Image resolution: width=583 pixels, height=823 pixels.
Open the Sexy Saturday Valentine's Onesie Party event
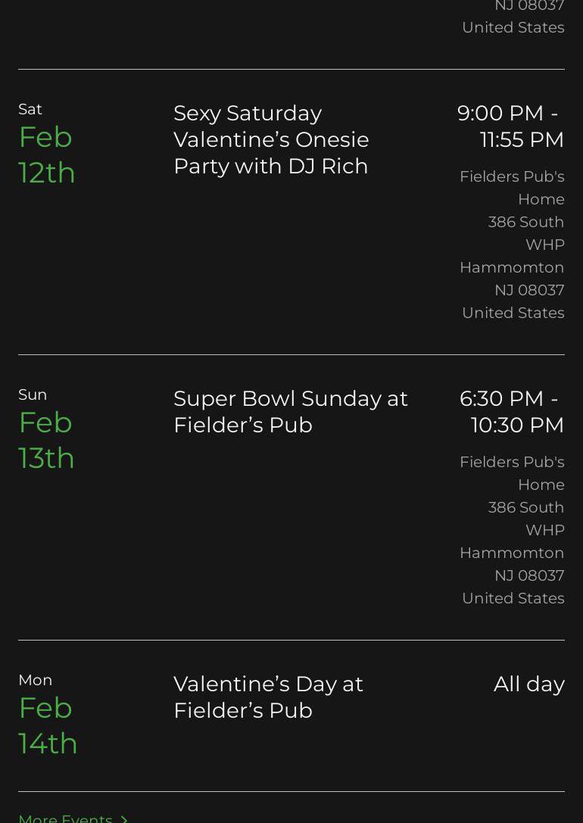tap(271, 139)
